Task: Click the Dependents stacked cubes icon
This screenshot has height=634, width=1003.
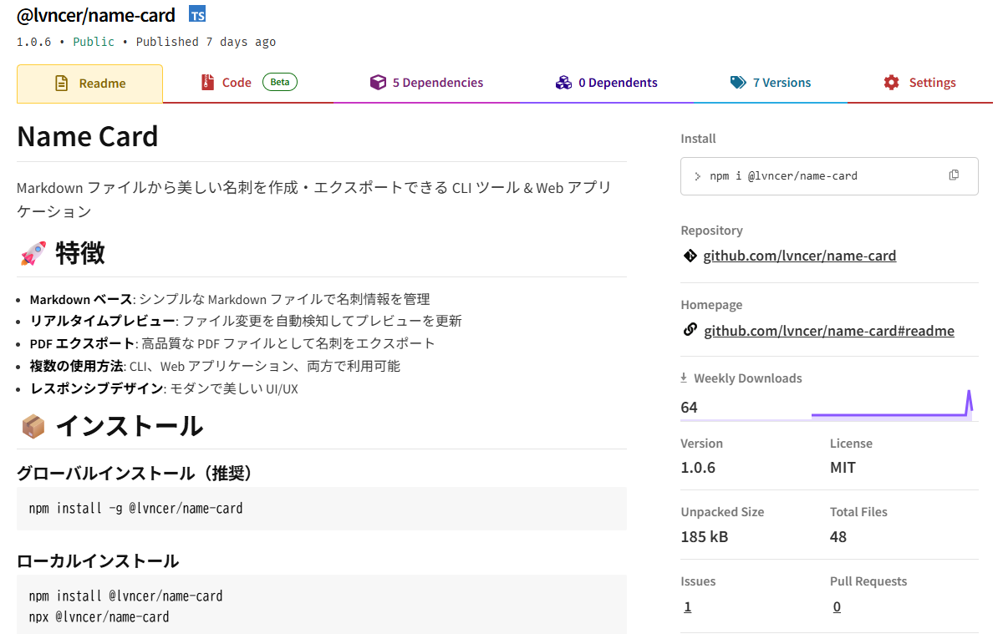Action: (563, 83)
